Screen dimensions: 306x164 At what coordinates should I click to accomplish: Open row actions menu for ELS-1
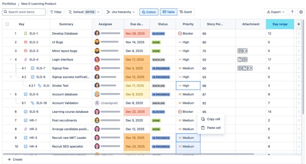299,34
